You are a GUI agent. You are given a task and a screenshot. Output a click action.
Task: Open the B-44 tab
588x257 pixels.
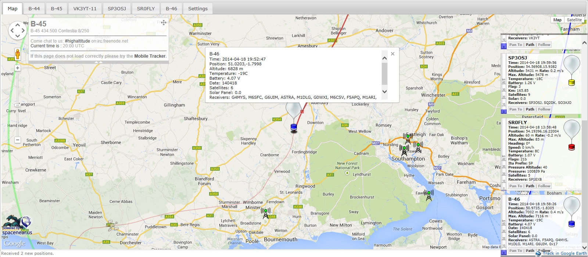34,8
